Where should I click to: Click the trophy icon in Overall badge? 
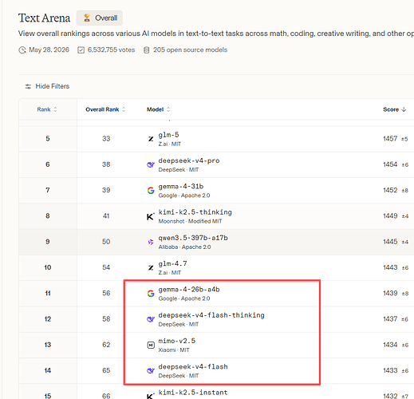pos(87,18)
